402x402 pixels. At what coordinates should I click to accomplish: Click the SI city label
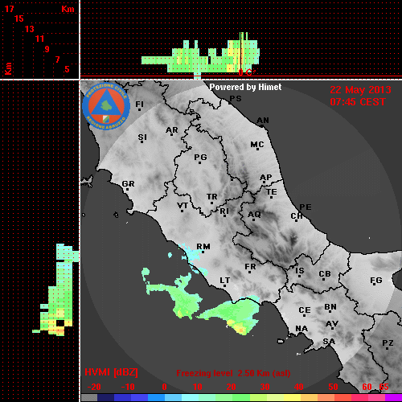pos(142,137)
